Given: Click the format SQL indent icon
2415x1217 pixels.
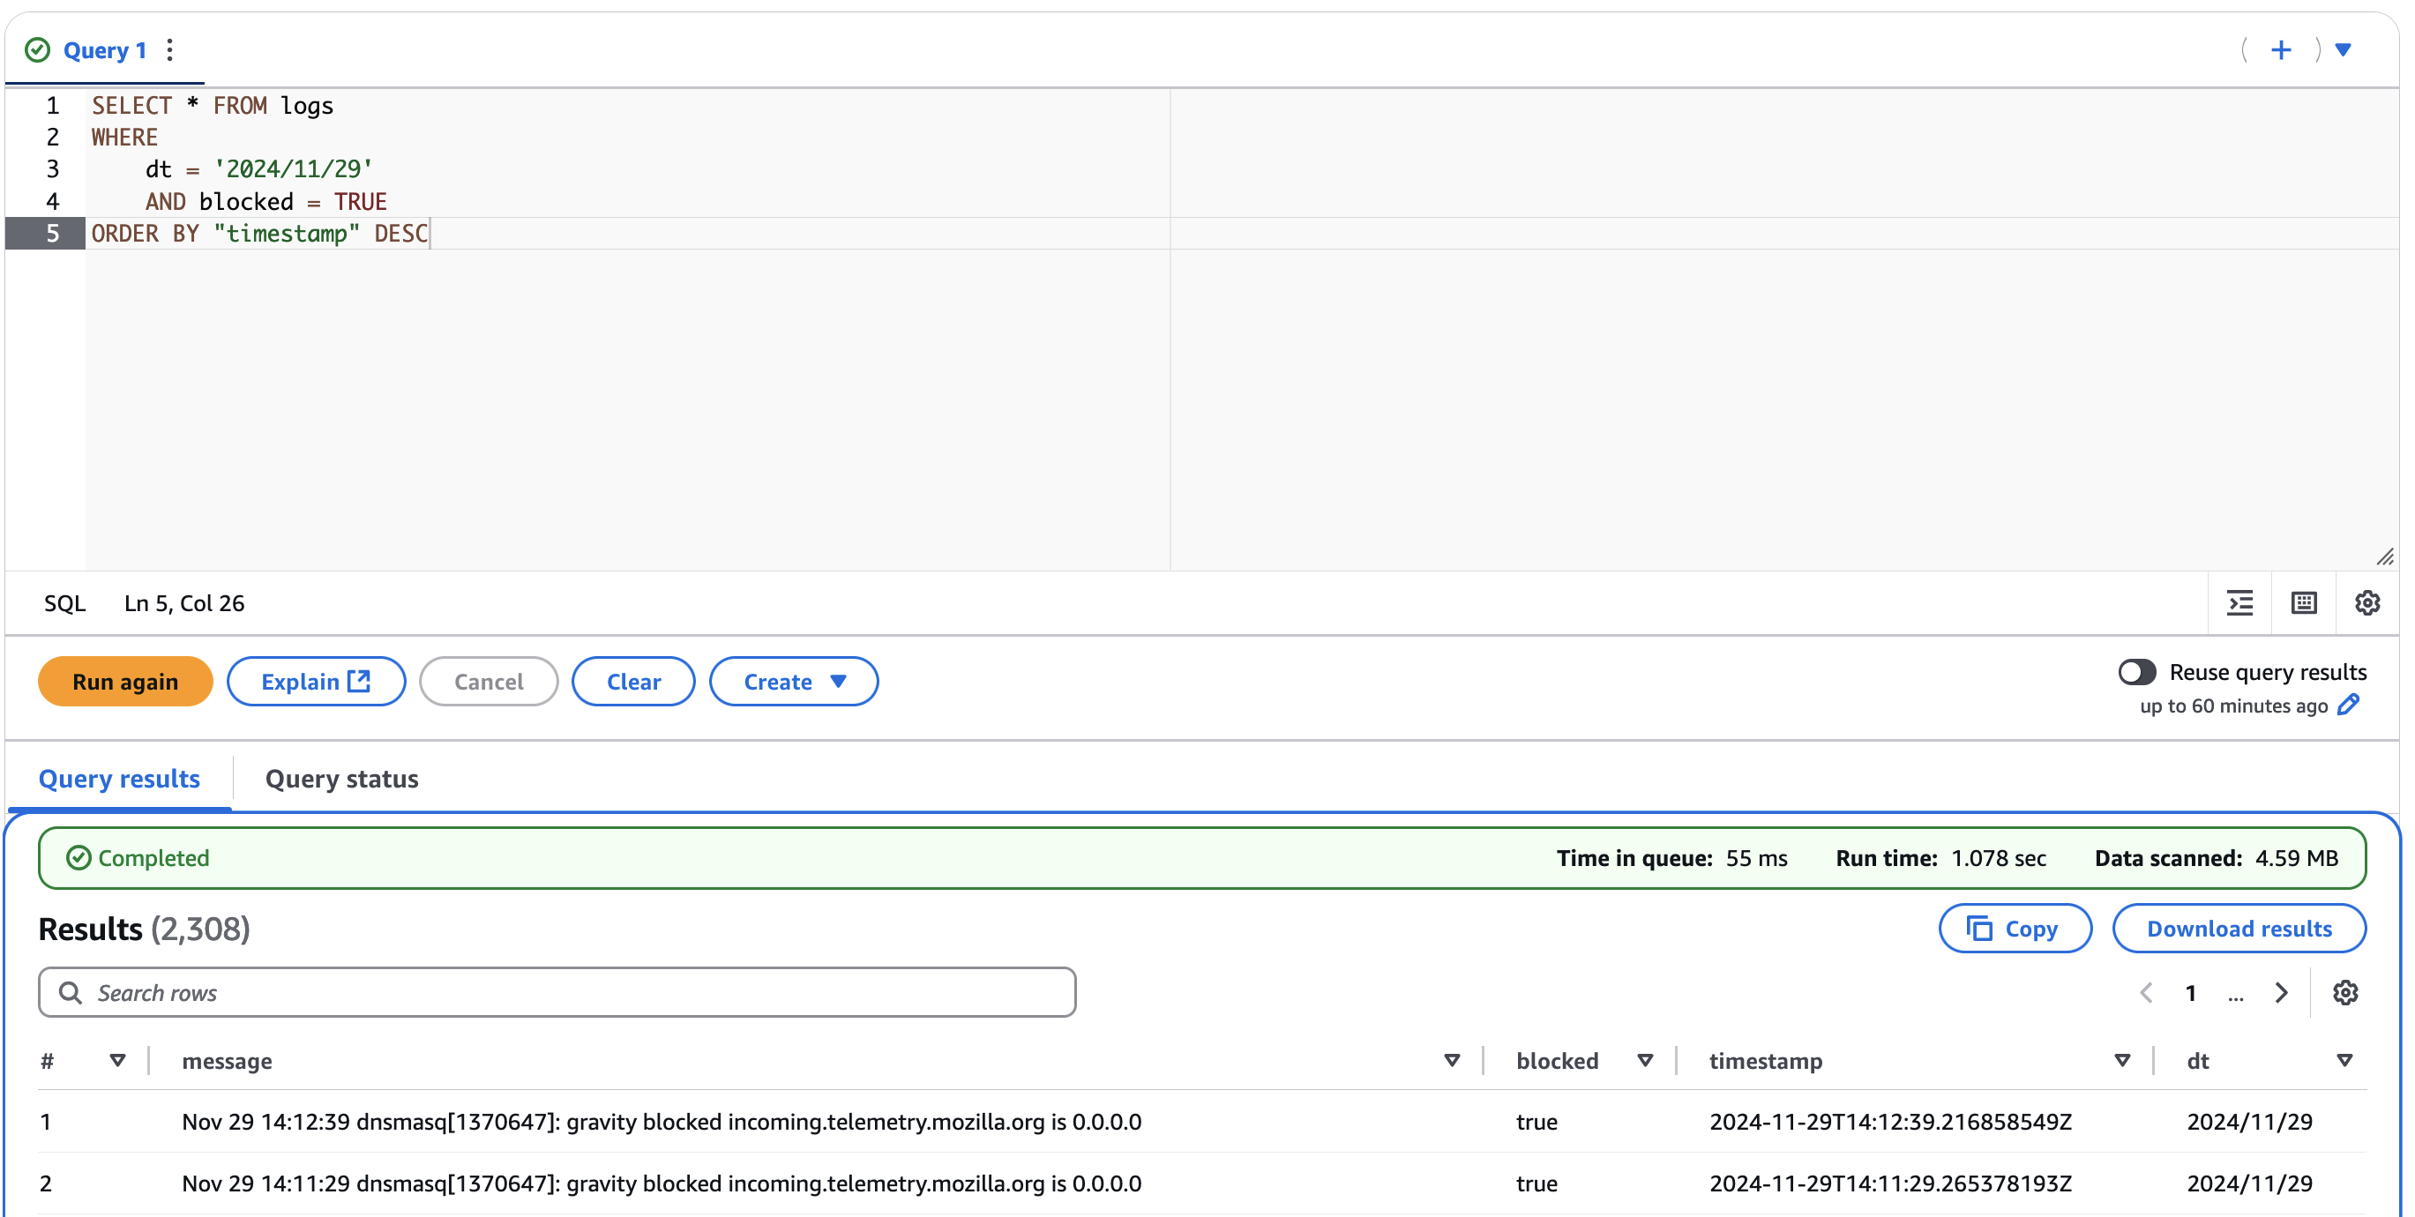Looking at the screenshot, I should pyautogui.click(x=2241, y=602).
